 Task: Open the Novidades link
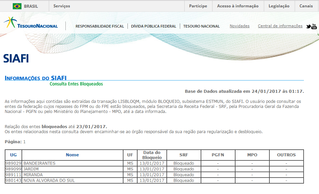point(239,26)
